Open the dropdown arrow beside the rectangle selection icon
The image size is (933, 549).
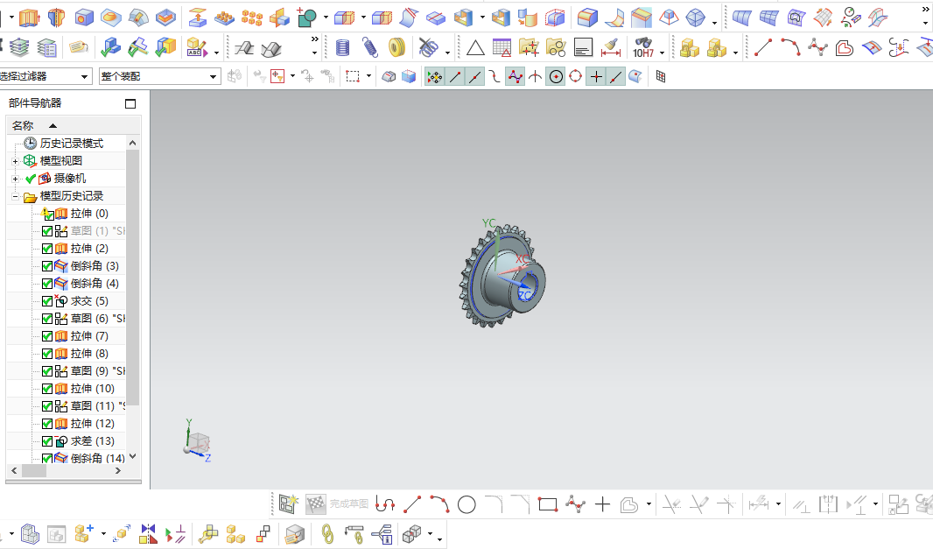point(369,76)
